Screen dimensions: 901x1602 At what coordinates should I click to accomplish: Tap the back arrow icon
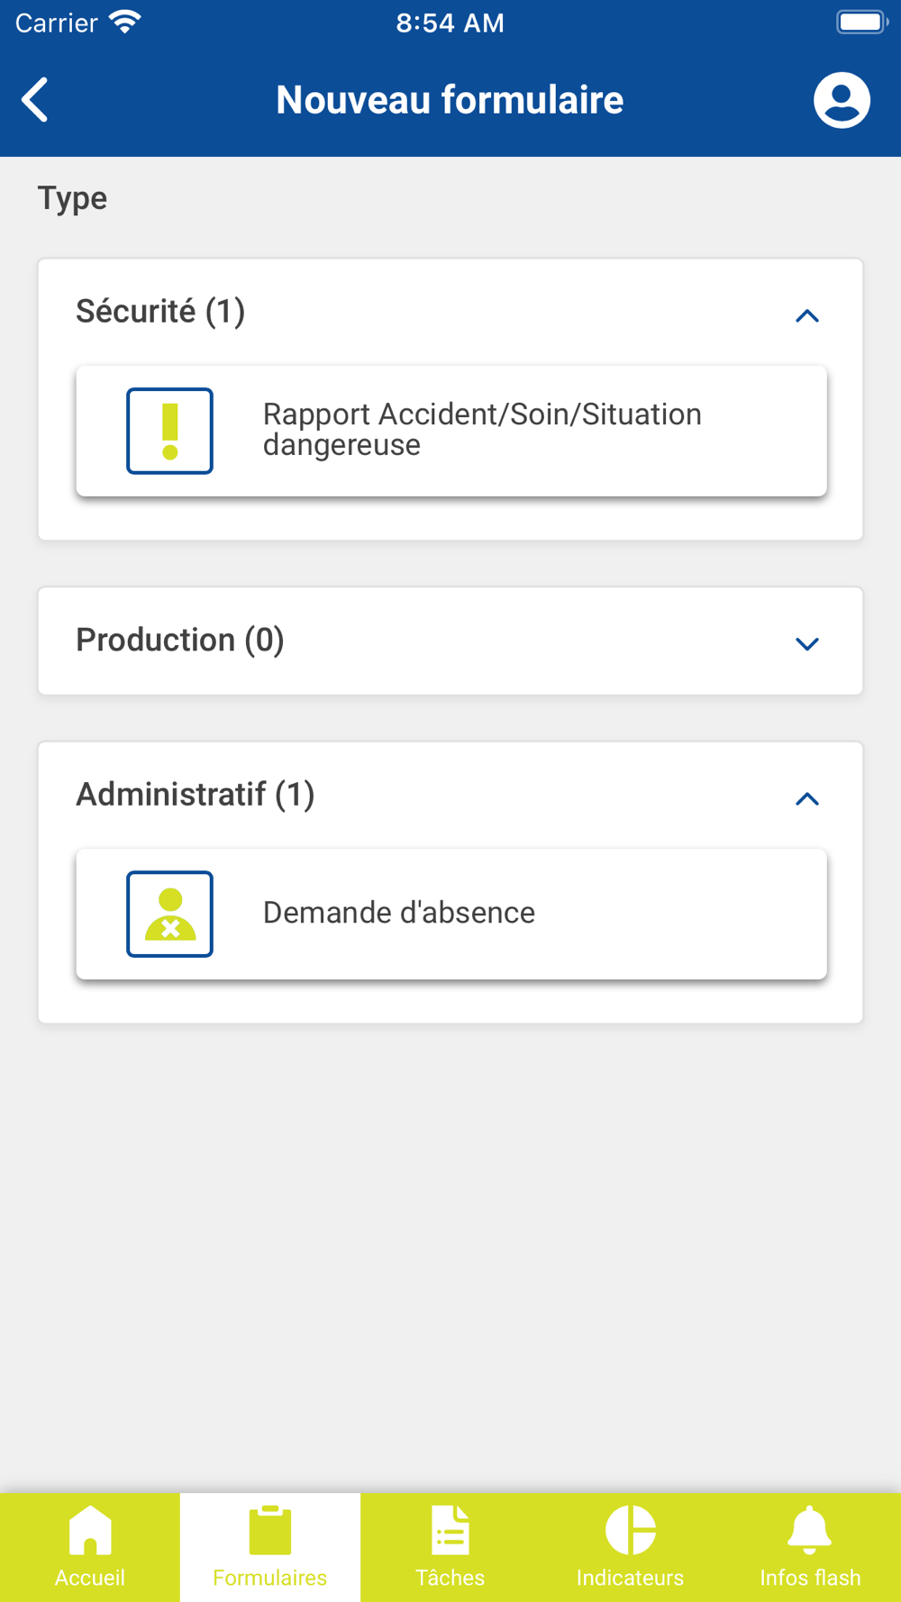(x=36, y=99)
